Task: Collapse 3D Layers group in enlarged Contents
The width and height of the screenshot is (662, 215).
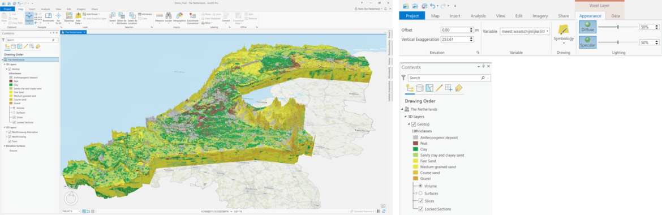Action: coord(405,117)
